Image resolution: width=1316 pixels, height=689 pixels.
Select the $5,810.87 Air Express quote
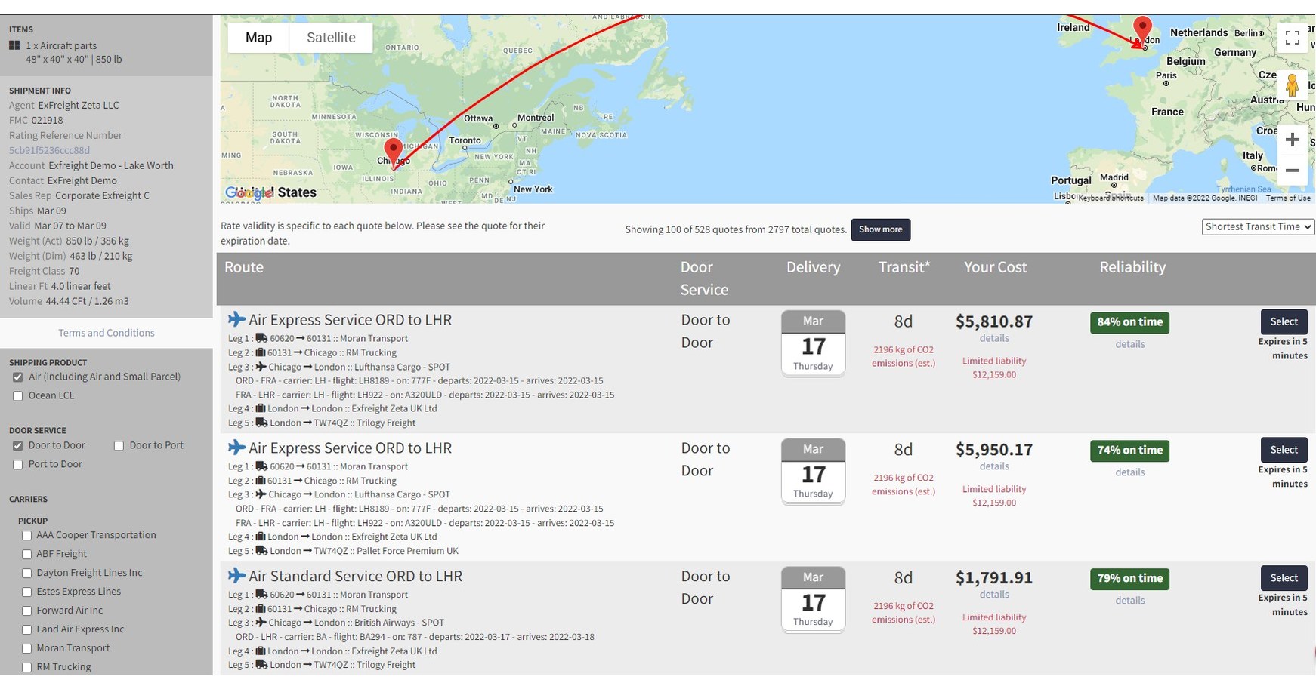click(1284, 321)
